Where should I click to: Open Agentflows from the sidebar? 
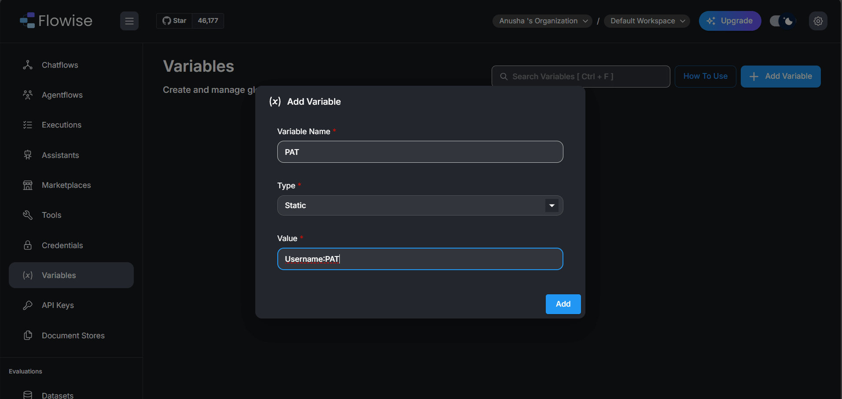(x=62, y=95)
